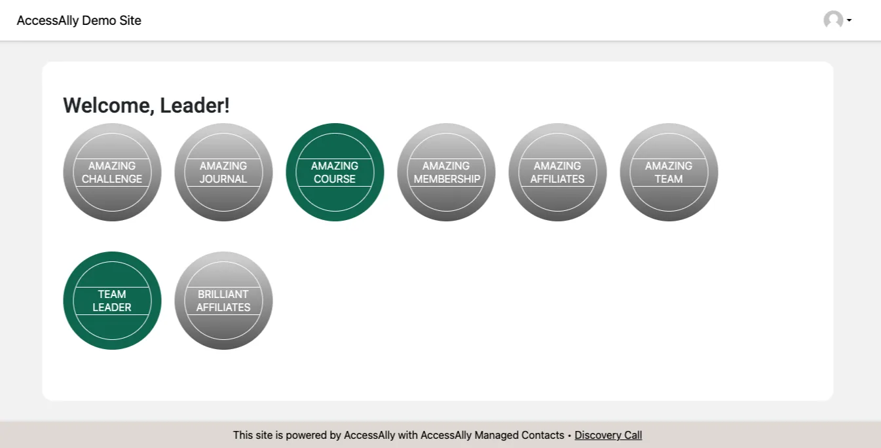Screen dimensions: 881x448
Task: Click the user profile avatar icon
Action: click(x=833, y=20)
